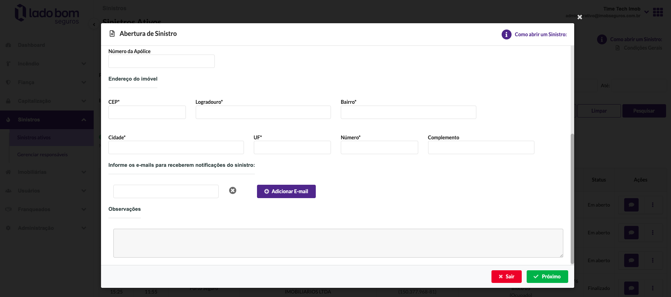Open chat for the second Em aberto row

631,233
